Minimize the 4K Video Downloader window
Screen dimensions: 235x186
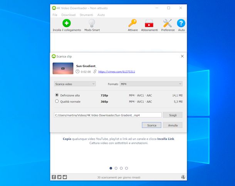[157, 8]
